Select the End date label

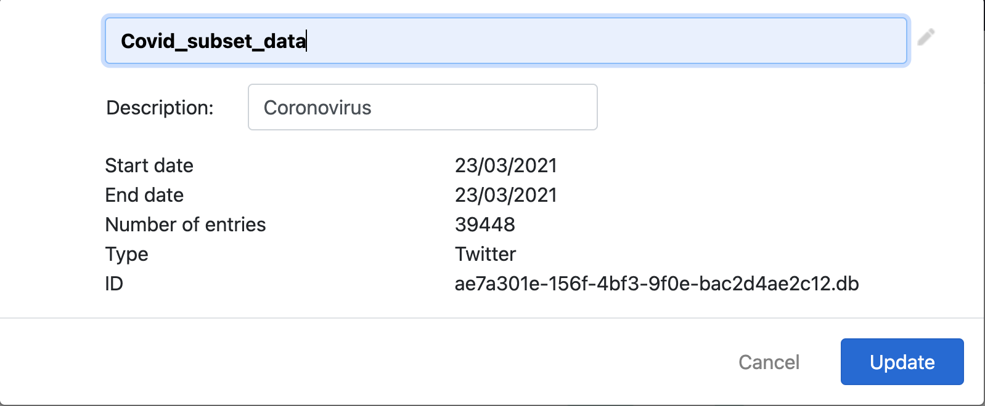pos(144,195)
